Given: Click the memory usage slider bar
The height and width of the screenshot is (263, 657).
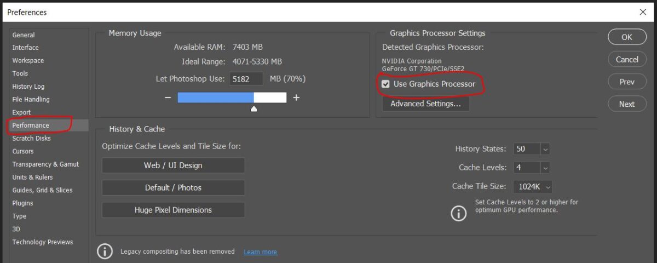Looking at the screenshot, I should click(x=232, y=98).
